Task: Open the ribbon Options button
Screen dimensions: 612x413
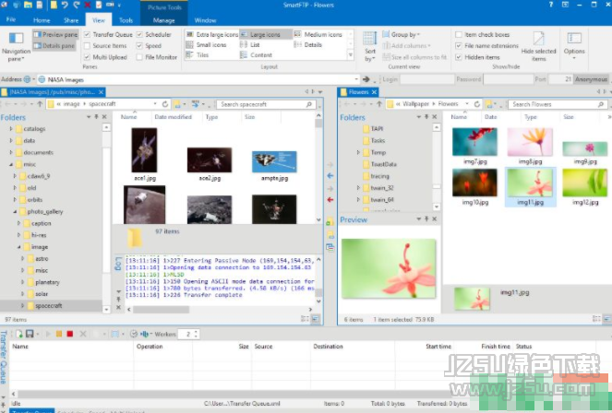Action: [574, 46]
